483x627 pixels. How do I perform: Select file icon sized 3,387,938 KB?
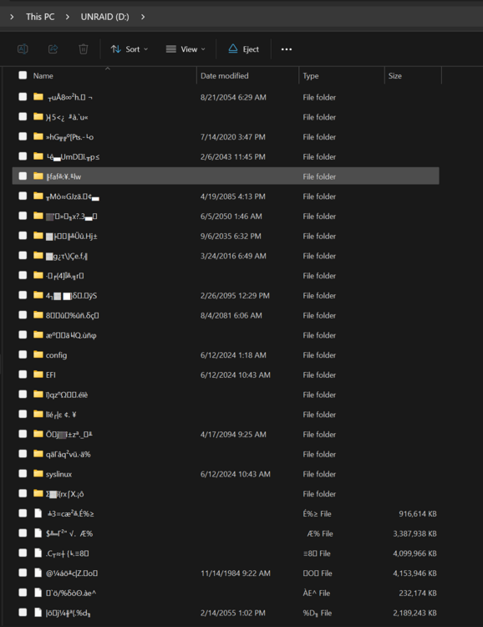[x=38, y=533]
